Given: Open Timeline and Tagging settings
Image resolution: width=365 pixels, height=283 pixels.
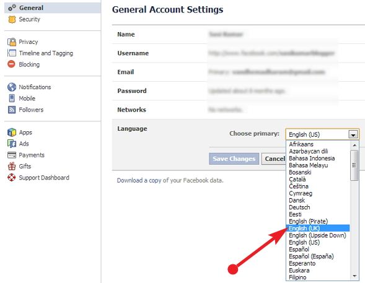Looking at the screenshot, I should (46, 53).
